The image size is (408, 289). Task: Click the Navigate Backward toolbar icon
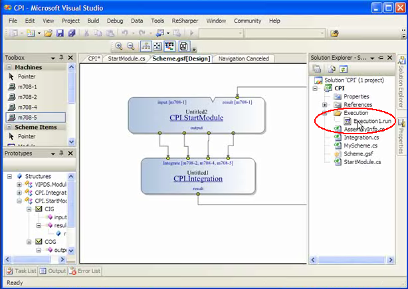159,33
